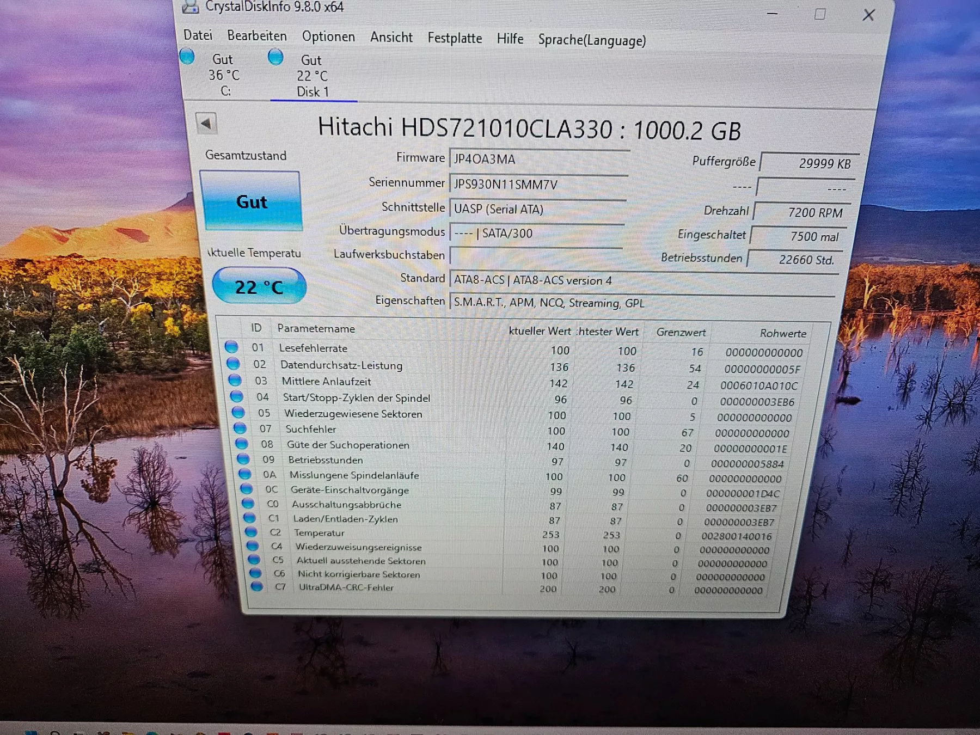Click the Firmware field JP4OA3MA

[x=539, y=159]
